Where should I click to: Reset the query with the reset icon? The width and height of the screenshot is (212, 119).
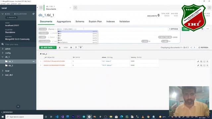202,29
